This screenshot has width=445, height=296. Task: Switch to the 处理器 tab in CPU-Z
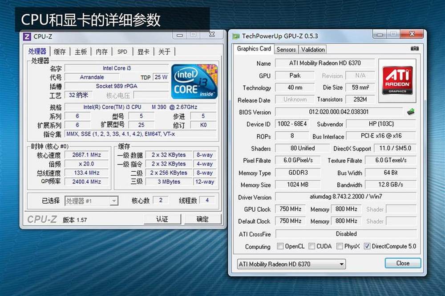(37, 51)
